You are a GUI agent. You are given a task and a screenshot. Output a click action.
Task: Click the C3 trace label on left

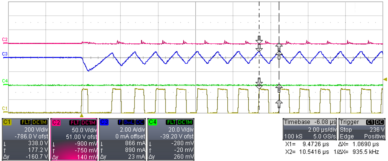coord(5,54)
